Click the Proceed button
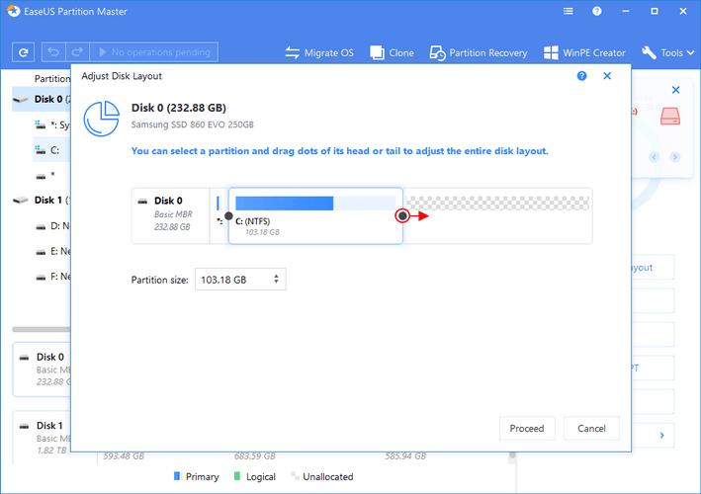The height and width of the screenshot is (494, 701). (527, 429)
